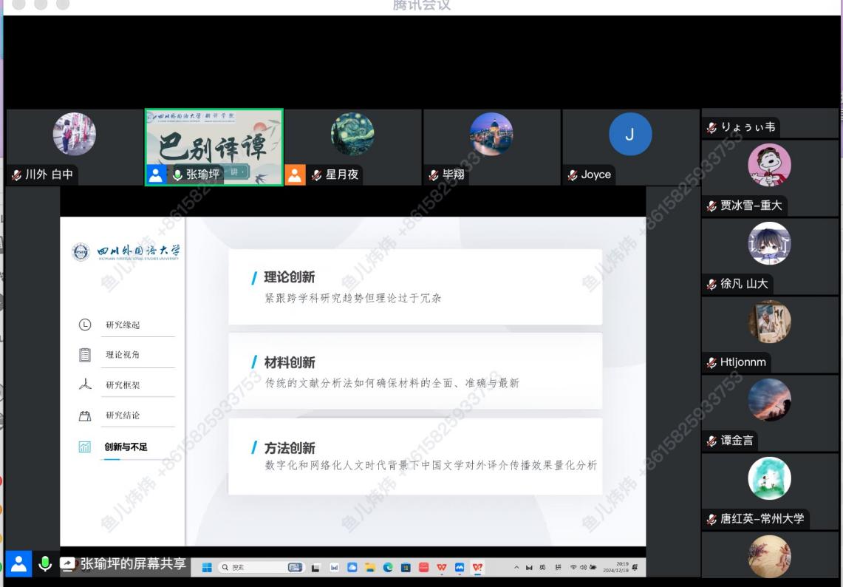Expand the system tray hidden icons chevron
The image size is (843, 587).
coord(517,568)
